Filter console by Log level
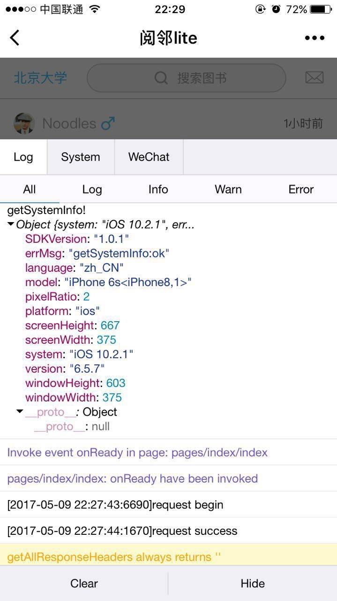Image resolution: width=337 pixels, height=601 pixels. point(92,189)
